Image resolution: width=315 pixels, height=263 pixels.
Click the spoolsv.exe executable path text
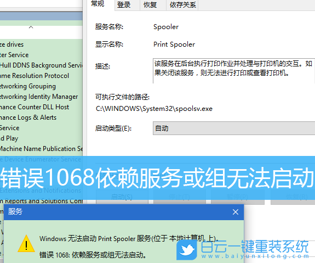click(x=154, y=109)
